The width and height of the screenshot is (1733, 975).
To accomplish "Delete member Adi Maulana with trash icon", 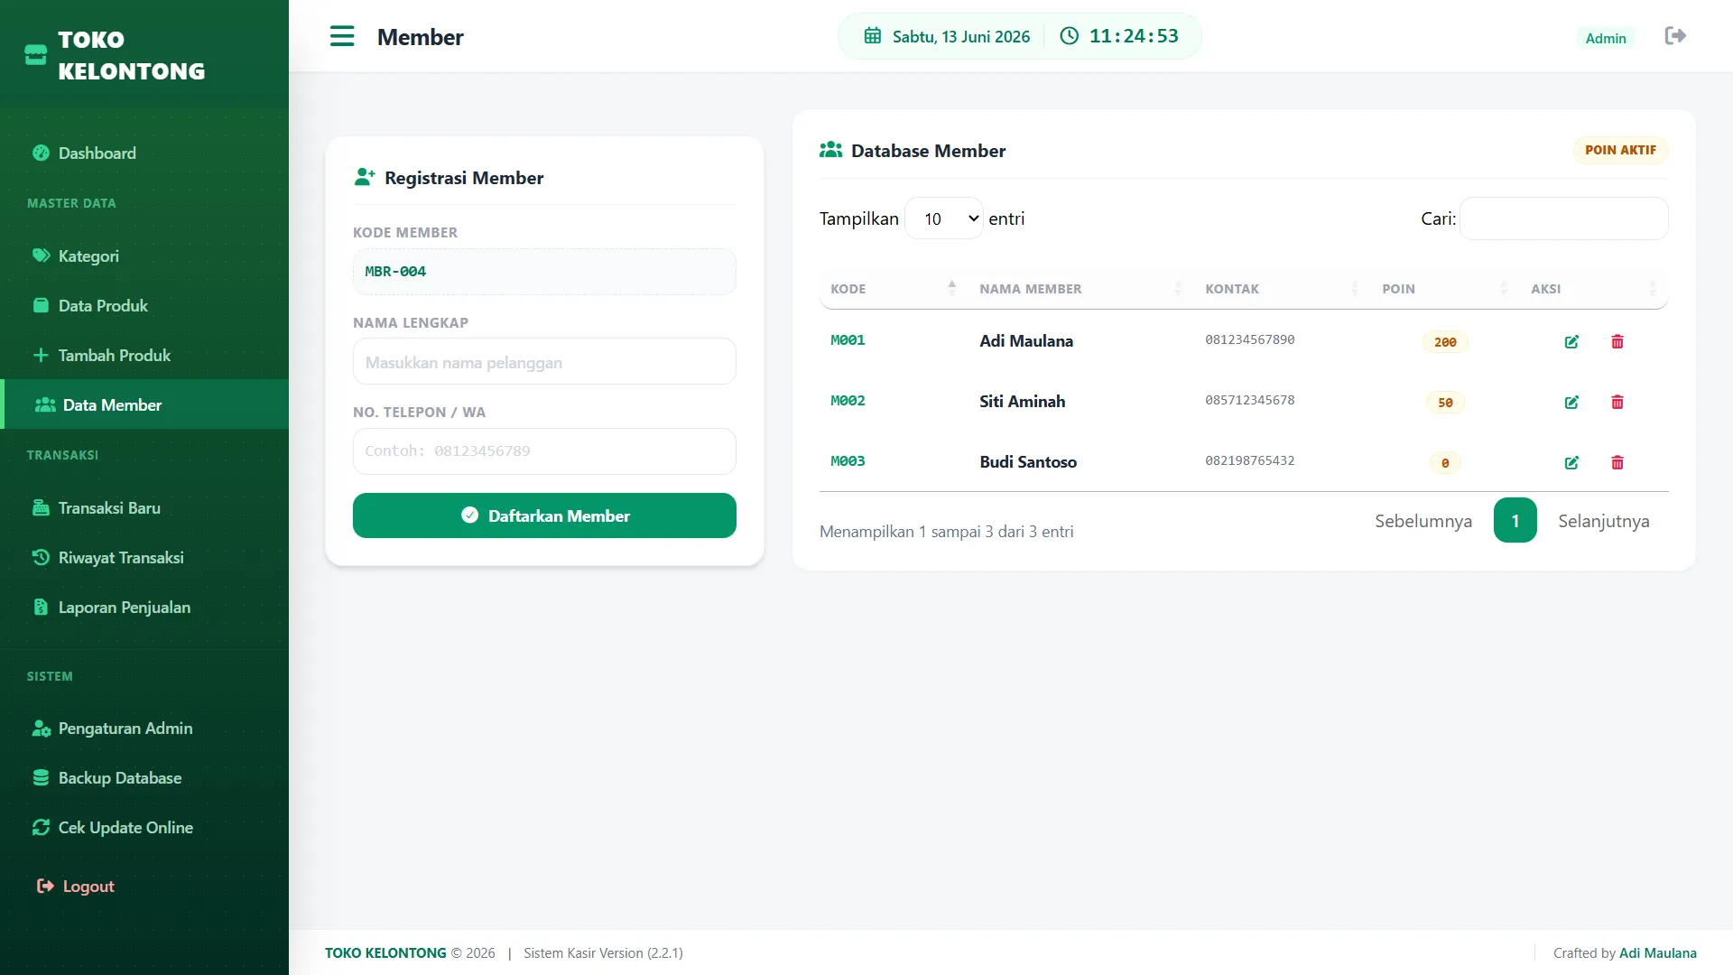I will pos(1617,341).
